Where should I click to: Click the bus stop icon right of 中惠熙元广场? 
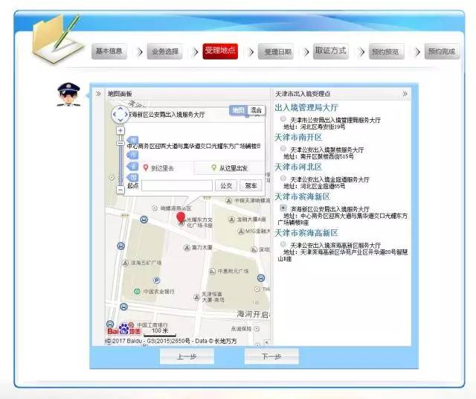click(261, 278)
